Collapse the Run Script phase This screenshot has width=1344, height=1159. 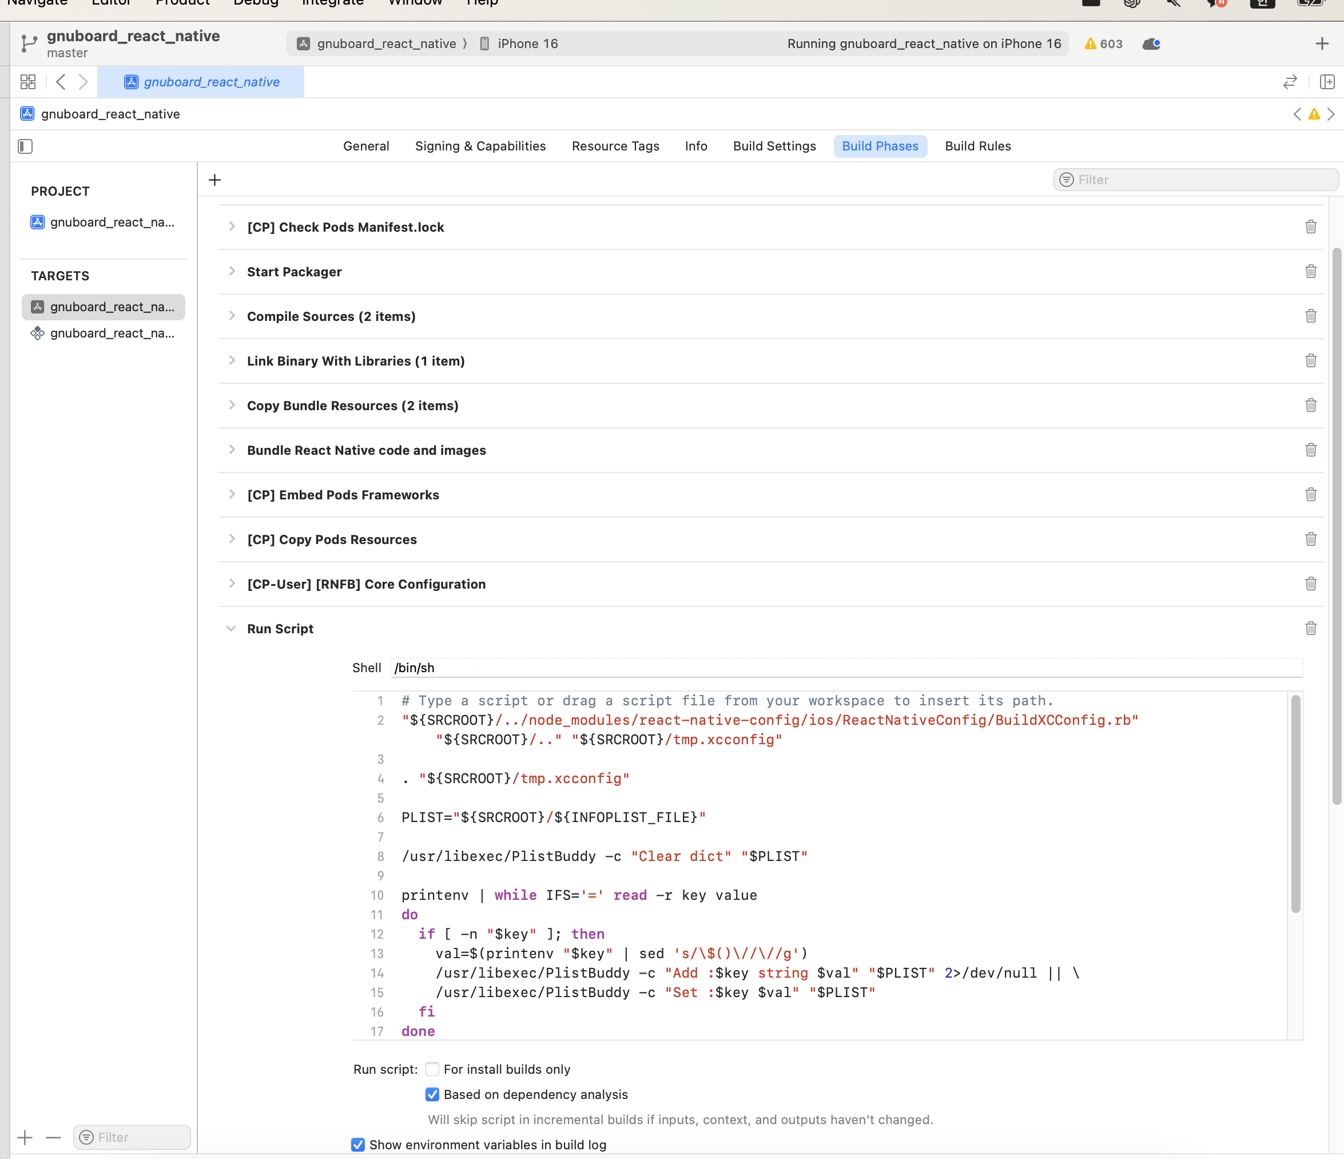point(231,628)
